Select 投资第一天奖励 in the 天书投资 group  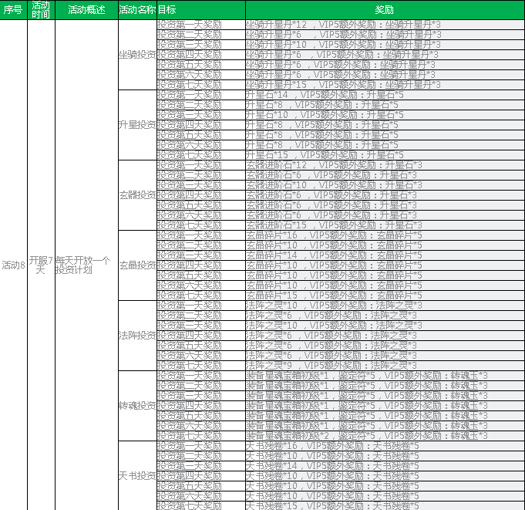point(201,446)
